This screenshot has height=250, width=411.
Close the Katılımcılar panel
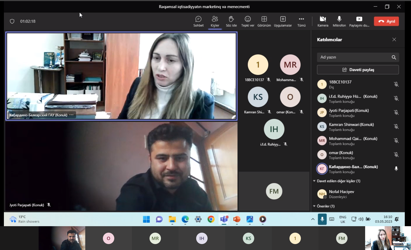(394, 40)
